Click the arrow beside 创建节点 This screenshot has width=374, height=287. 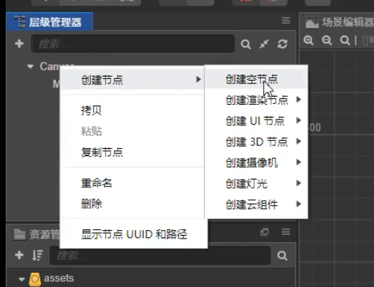coord(198,79)
